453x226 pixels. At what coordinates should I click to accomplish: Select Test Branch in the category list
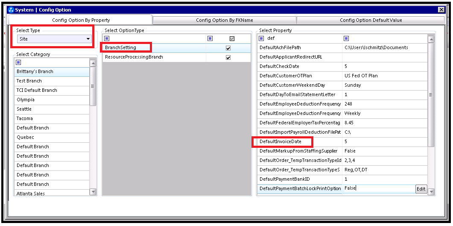click(x=52, y=81)
